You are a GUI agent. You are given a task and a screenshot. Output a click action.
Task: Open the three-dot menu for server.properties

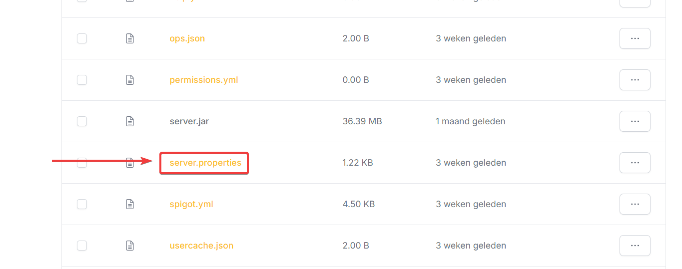click(635, 163)
